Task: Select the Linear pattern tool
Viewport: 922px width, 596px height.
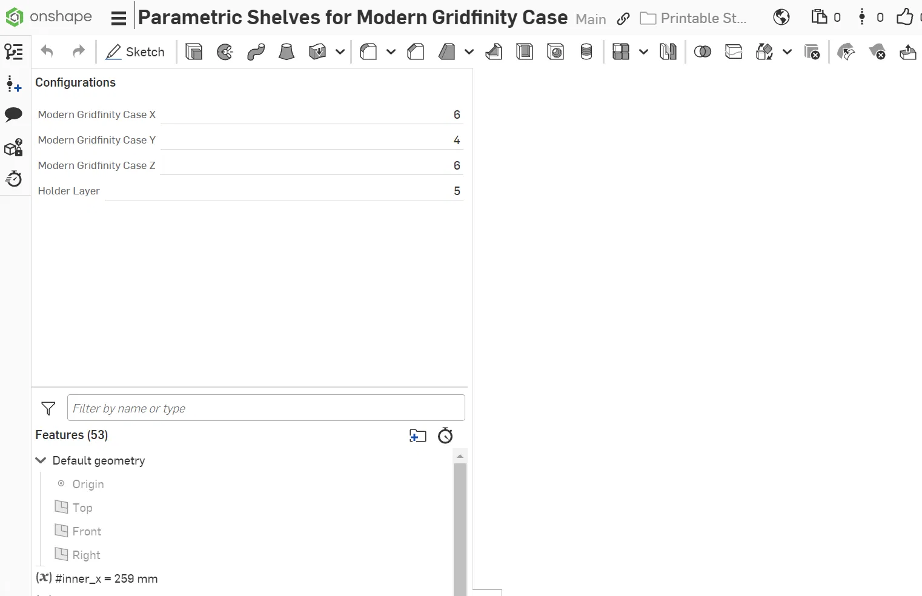Action: tap(621, 52)
